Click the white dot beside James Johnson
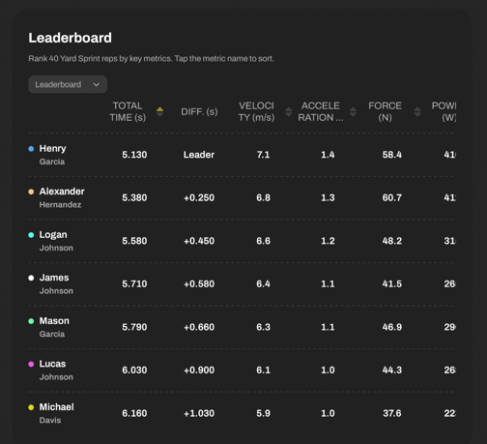This screenshot has width=487, height=444. pos(31,278)
